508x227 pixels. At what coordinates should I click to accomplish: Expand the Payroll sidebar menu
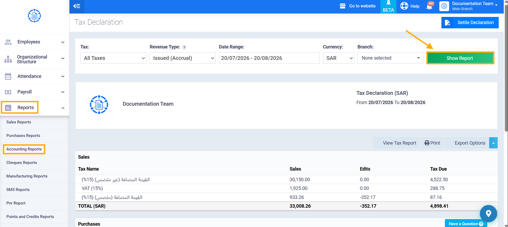34,92
